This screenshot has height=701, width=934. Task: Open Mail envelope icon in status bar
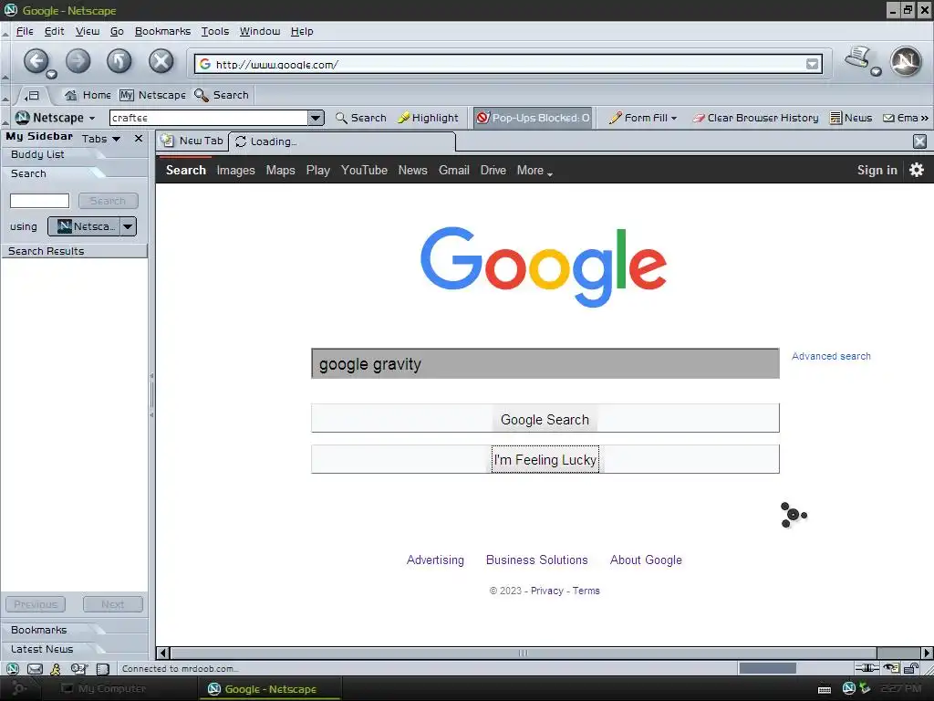coord(36,669)
